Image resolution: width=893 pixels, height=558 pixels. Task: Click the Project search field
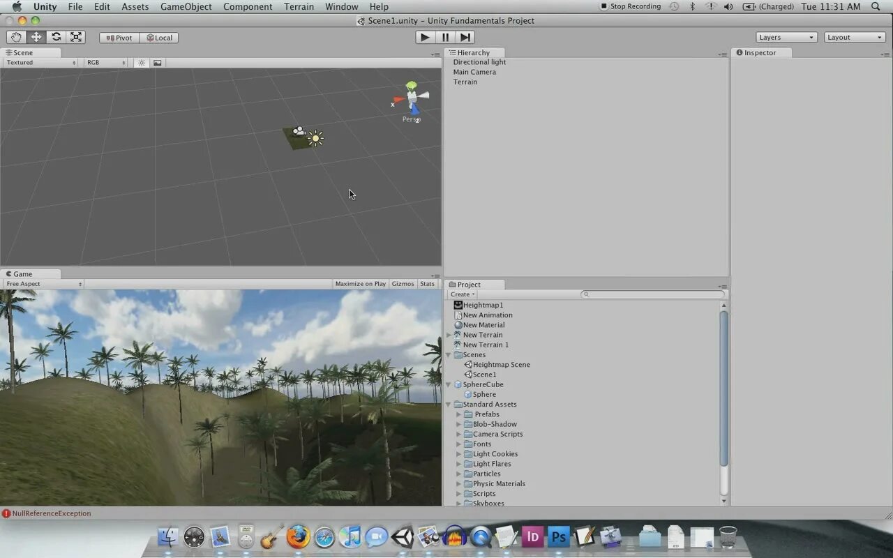tap(653, 294)
